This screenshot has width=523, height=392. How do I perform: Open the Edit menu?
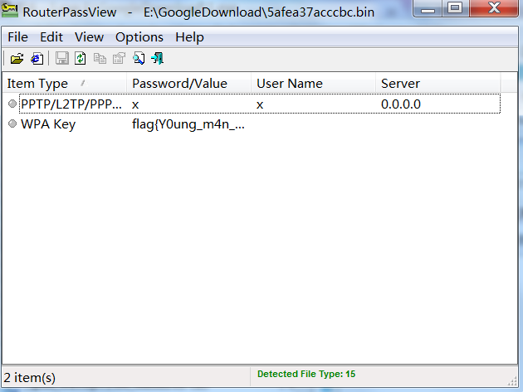(x=51, y=37)
